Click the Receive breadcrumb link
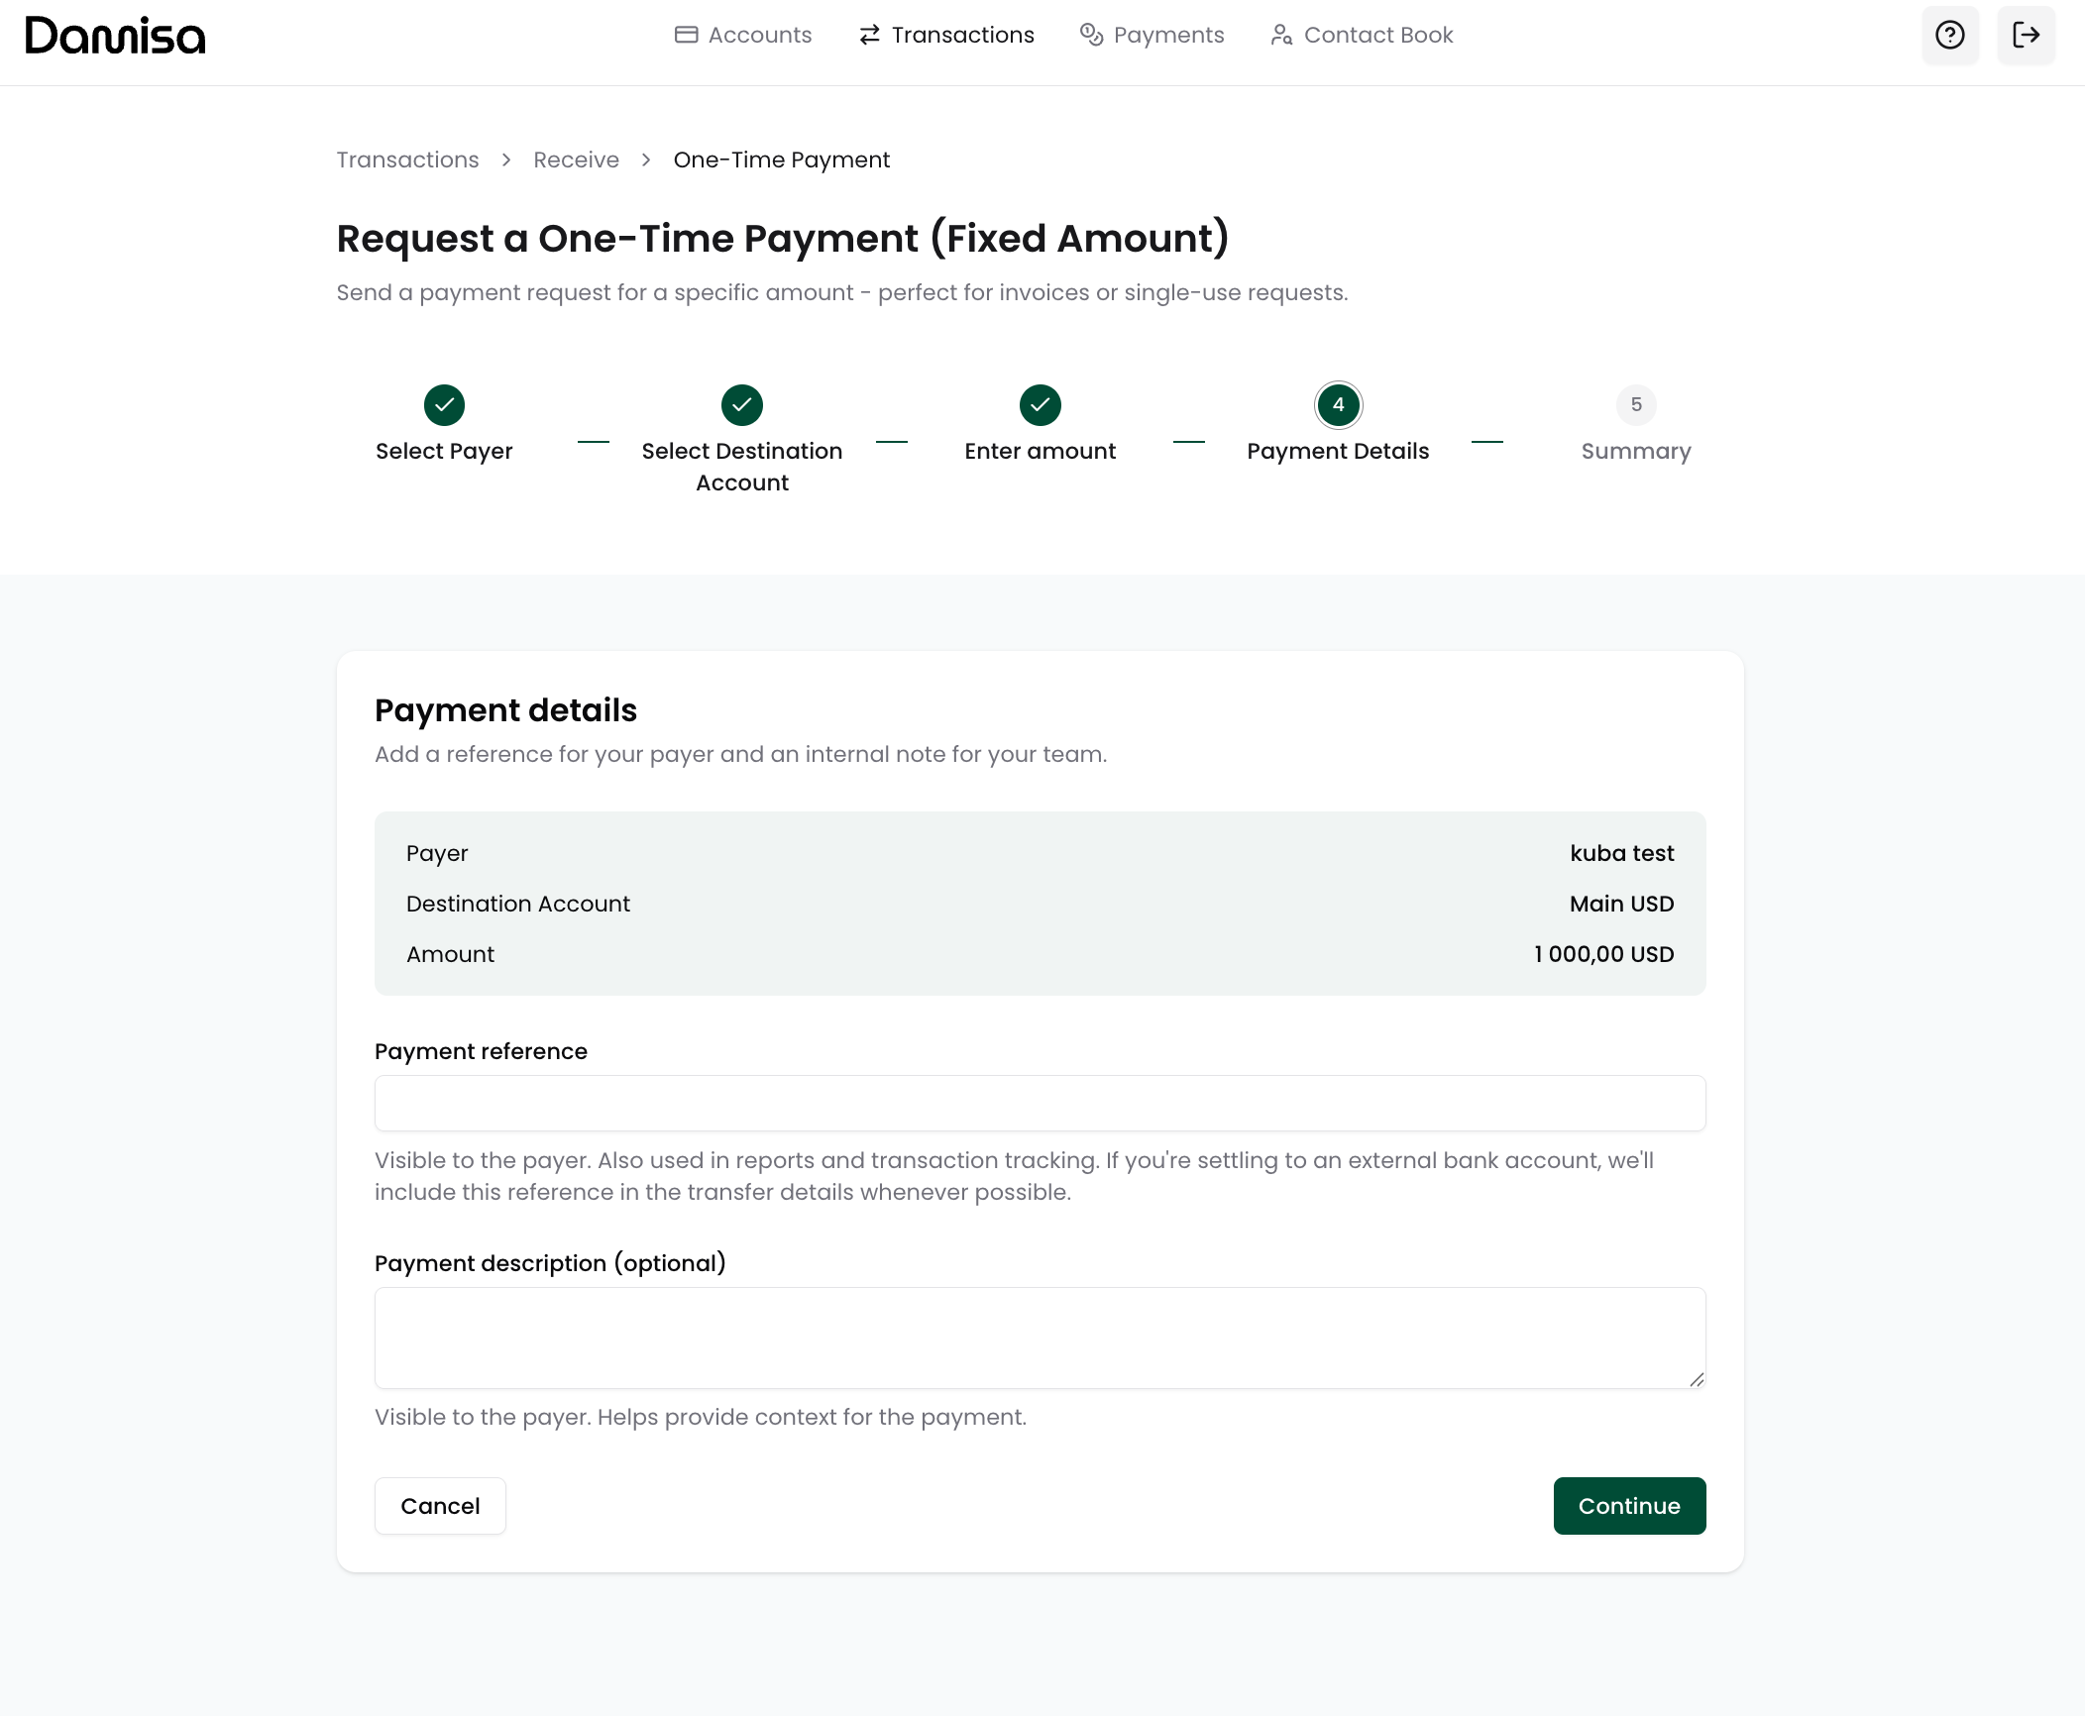The image size is (2085, 1716). click(576, 160)
